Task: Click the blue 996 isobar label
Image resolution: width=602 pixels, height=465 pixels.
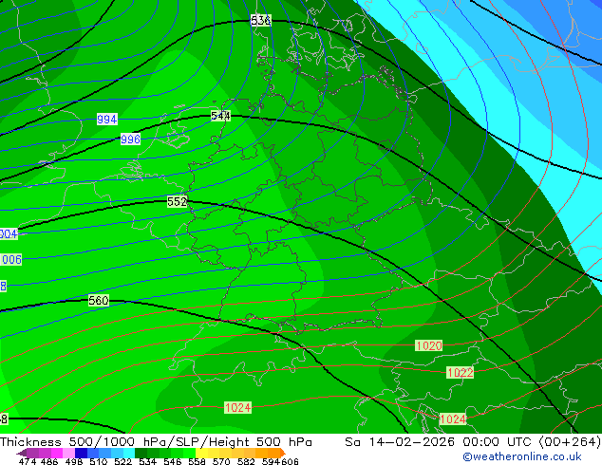Action: tap(130, 139)
